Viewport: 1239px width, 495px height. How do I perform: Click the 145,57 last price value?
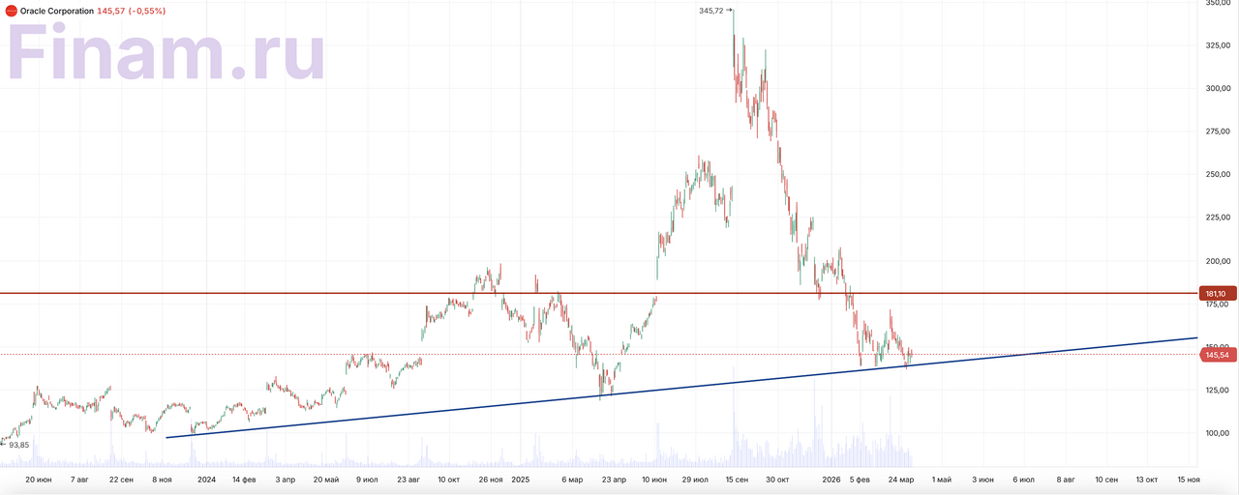tap(113, 11)
